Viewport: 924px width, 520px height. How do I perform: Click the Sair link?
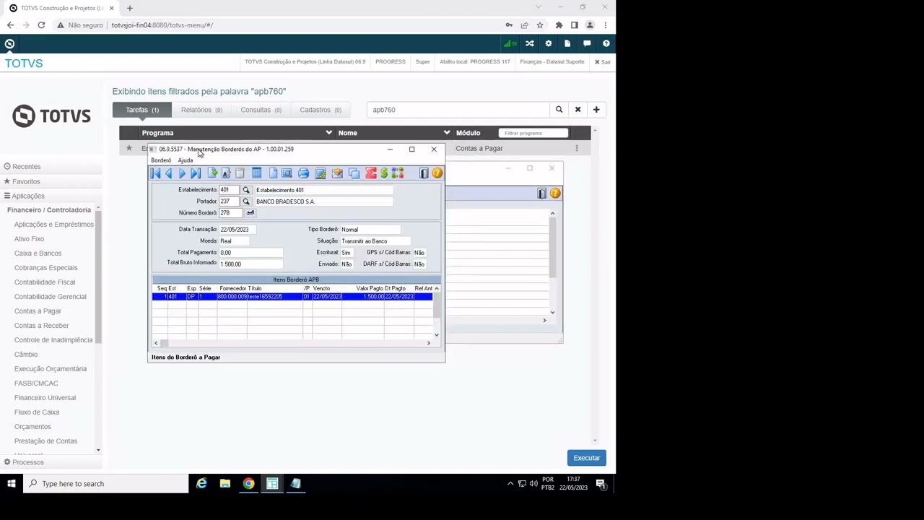[603, 62]
